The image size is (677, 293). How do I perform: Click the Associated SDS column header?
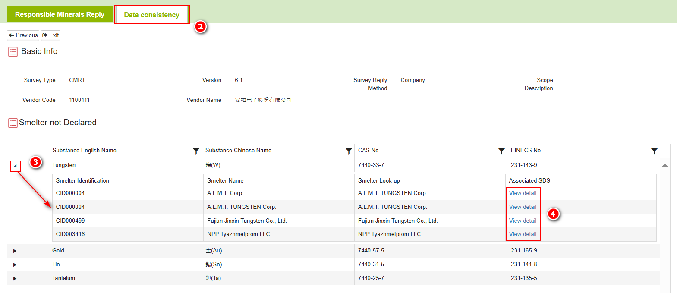pos(529,181)
